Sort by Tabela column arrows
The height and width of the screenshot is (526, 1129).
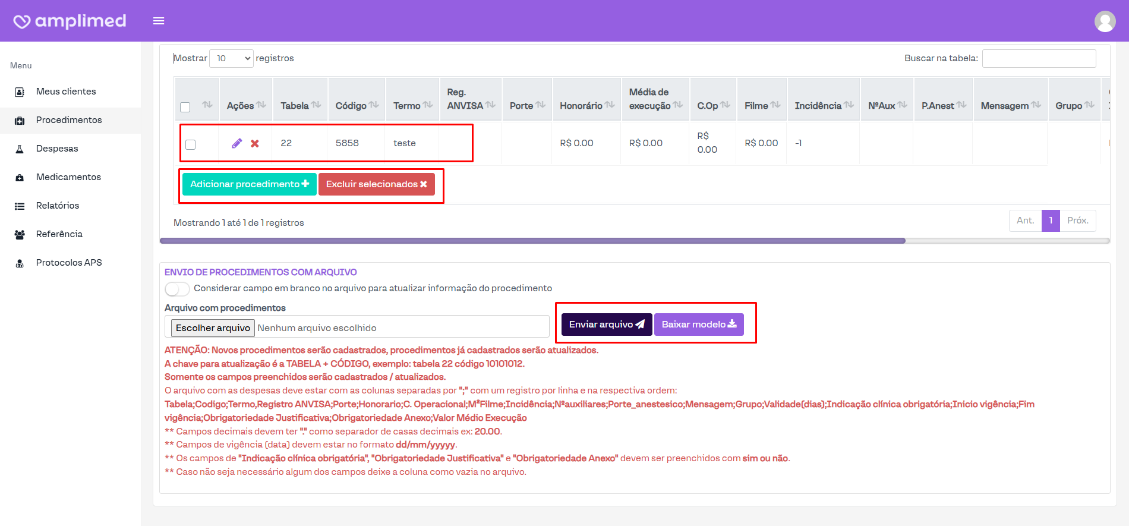tap(316, 105)
